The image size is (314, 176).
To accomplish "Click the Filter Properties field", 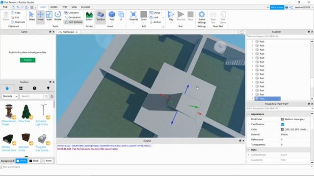I will [x=278, y=109].
